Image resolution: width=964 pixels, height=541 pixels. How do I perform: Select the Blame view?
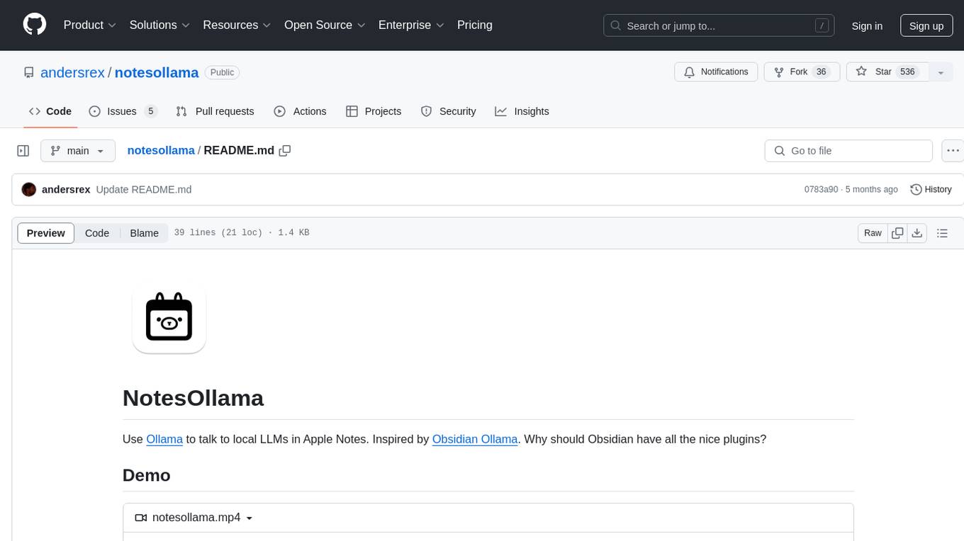click(x=144, y=233)
